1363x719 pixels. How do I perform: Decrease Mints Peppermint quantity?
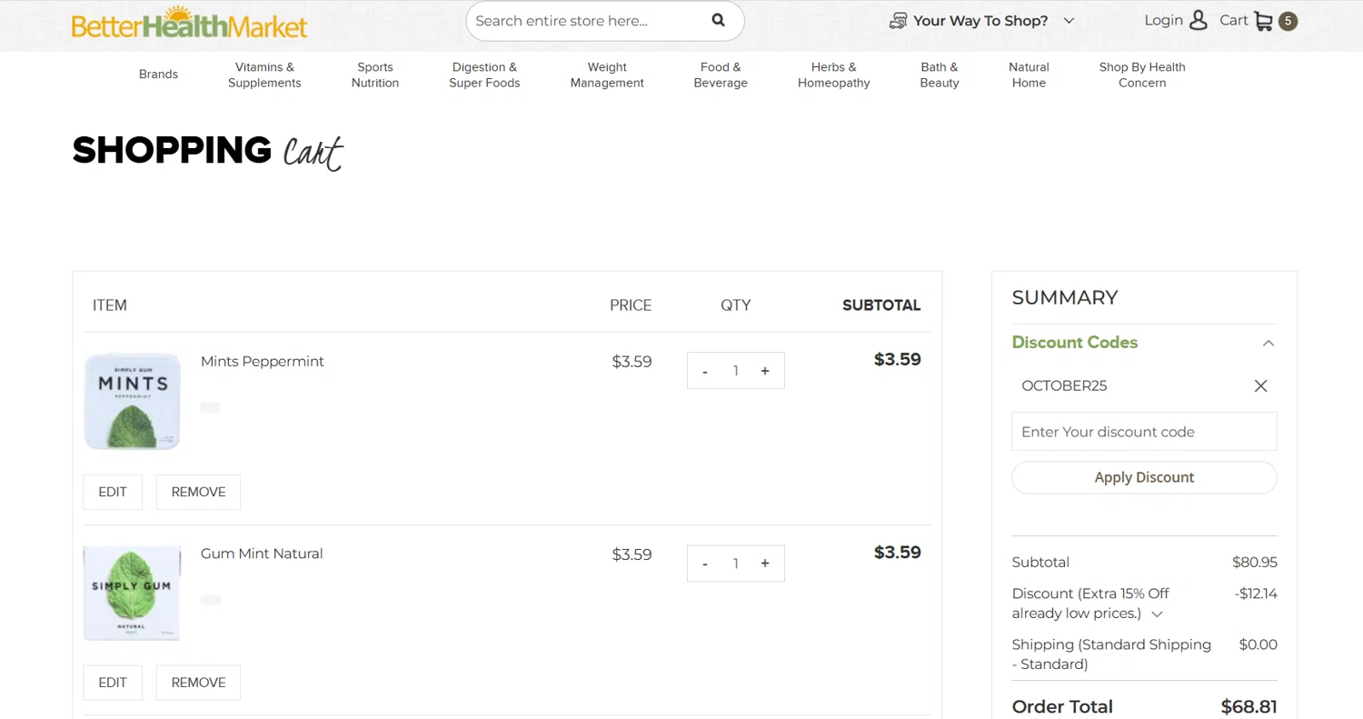click(x=705, y=371)
